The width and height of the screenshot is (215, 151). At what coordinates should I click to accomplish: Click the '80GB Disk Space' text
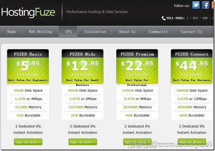point(83,90)
